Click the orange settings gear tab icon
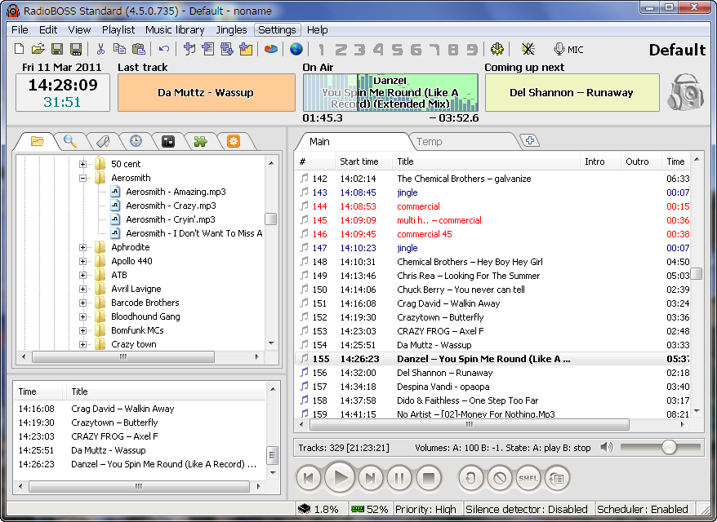This screenshot has height=522, width=717. [234, 141]
